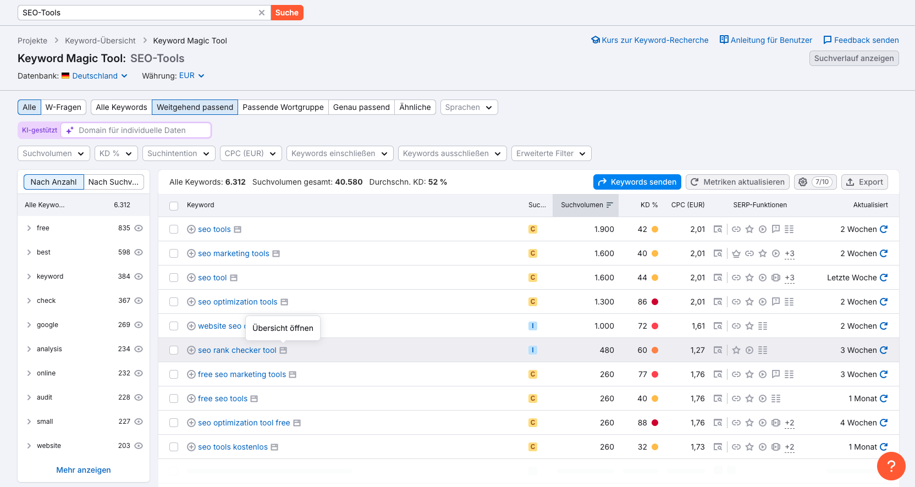Image resolution: width=915 pixels, height=487 pixels.
Task: Toggle the eye icon for 'free' group
Action: 139,228
